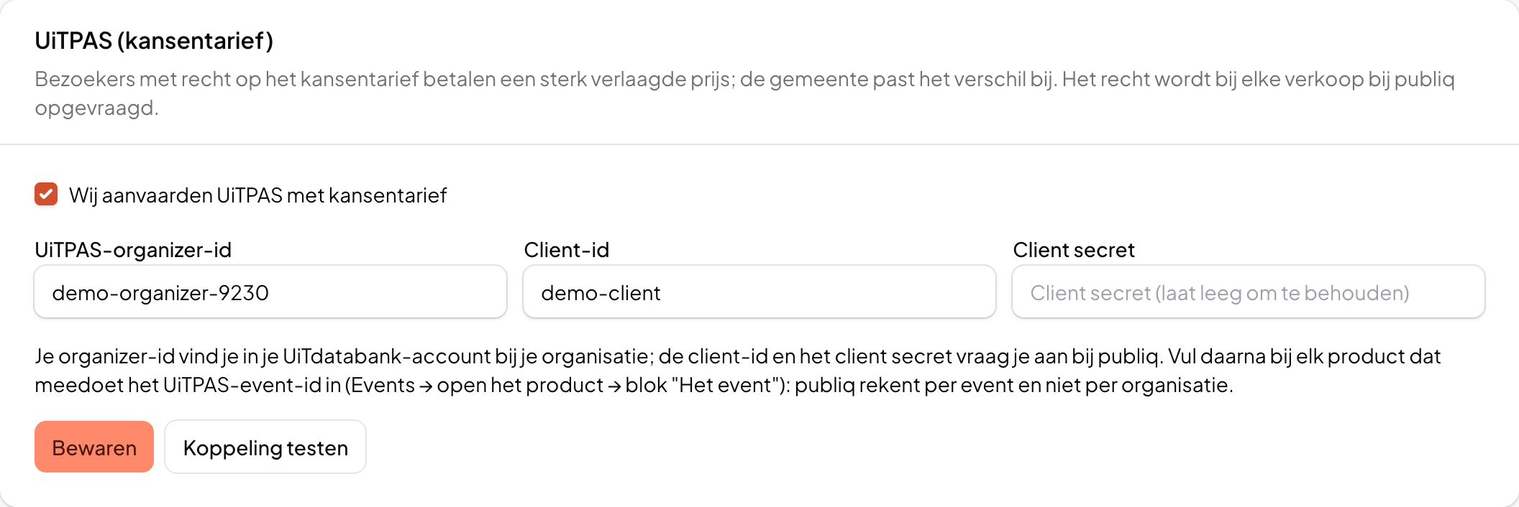Click the 'Client-id' field label
1519x507 pixels.
[x=567, y=250]
